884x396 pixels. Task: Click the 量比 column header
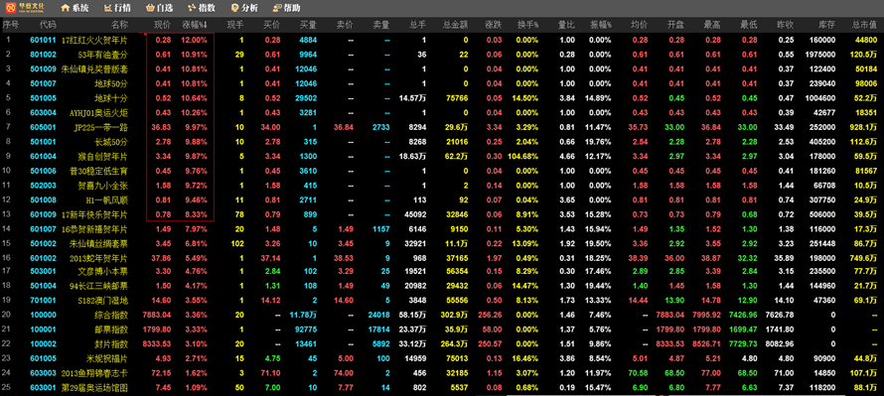click(x=566, y=25)
